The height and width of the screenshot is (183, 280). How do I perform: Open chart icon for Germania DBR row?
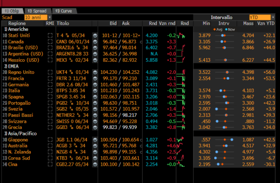click(x=95, y=84)
